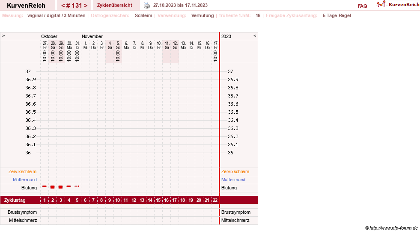Click cycle day 10 in Zyklustag row
This screenshot has width=420, height=233.
pos(118,200)
